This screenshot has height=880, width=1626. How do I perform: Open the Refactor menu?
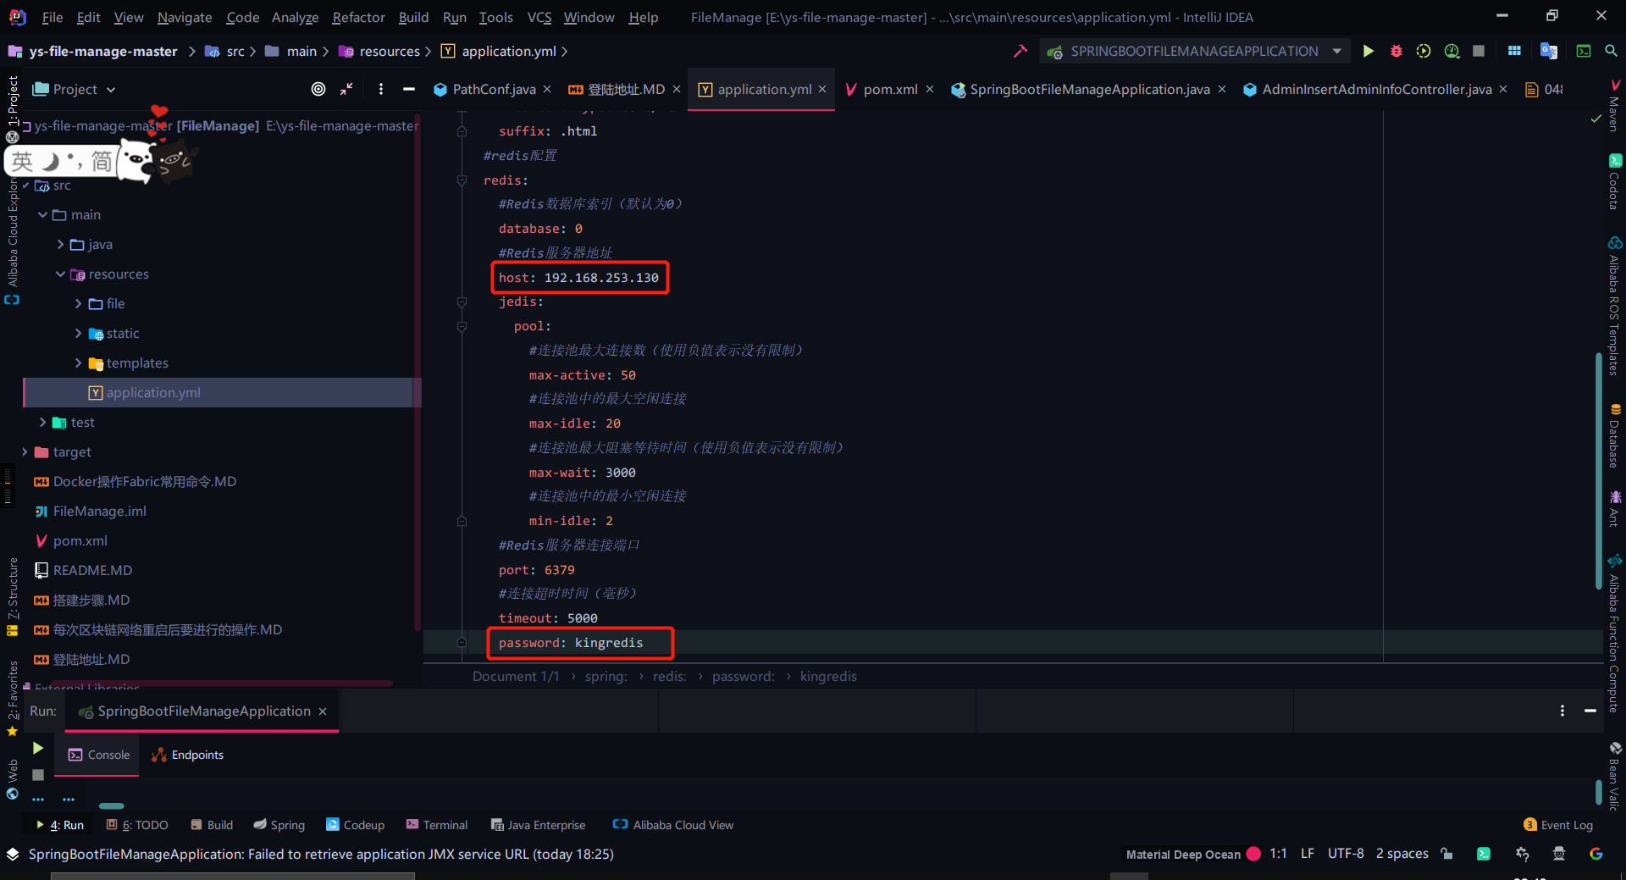pos(358,17)
